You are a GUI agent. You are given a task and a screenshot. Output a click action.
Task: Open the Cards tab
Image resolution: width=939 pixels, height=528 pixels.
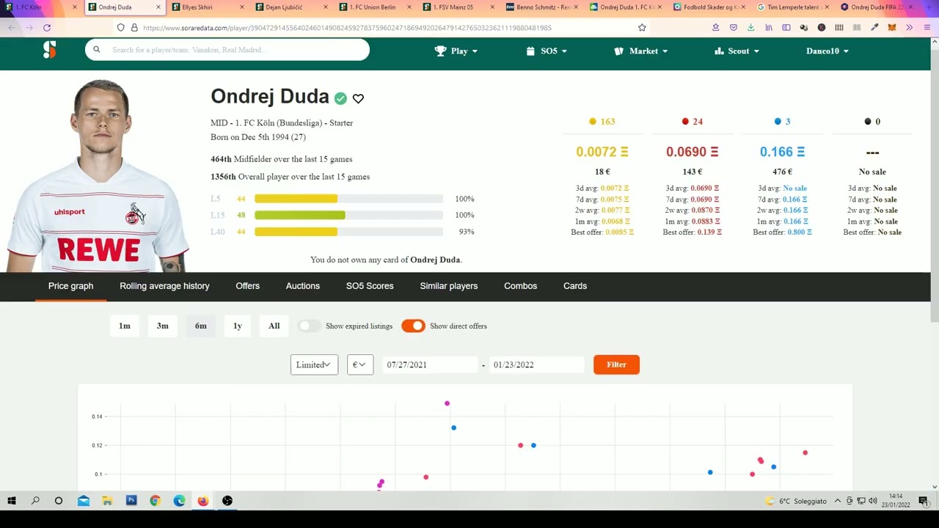pos(575,286)
